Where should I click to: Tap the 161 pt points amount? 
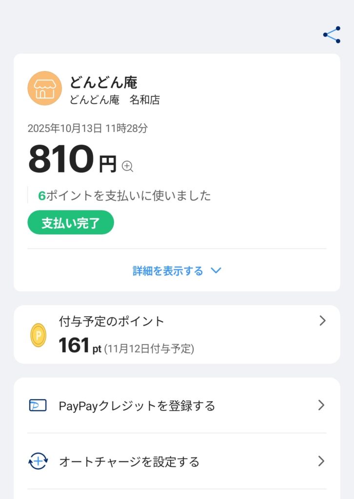79,345
